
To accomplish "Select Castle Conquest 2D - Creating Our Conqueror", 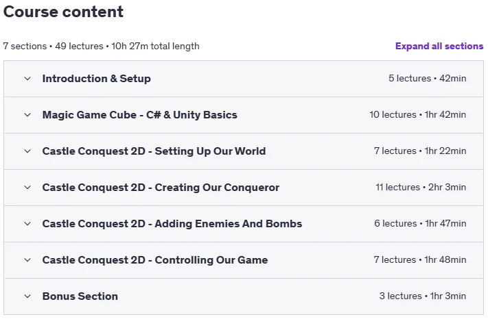I will 161,188.
